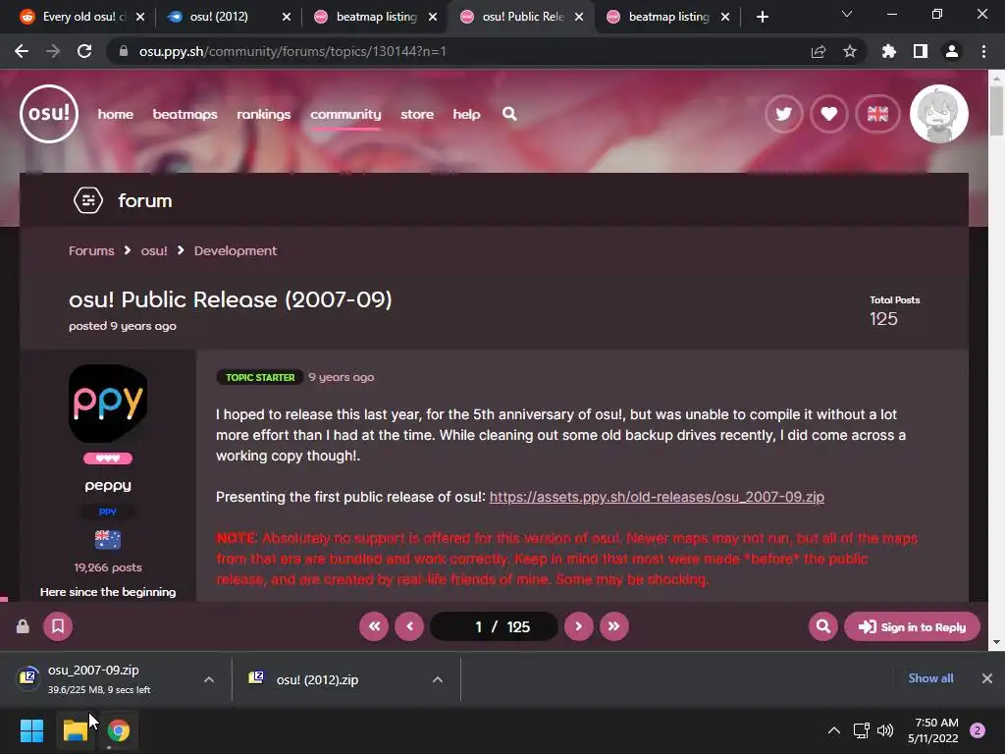Open the store navigation item
The width and height of the screenshot is (1005, 754).
coord(417,114)
